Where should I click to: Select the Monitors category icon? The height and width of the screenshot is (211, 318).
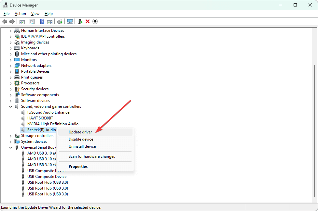pyautogui.click(x=17, y=60)
